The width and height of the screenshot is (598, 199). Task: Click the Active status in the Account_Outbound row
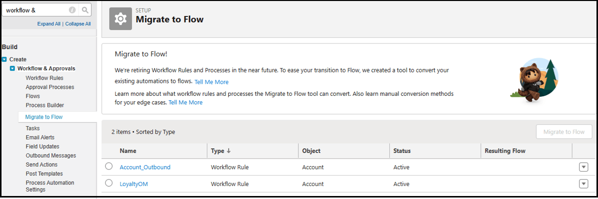click(x=402, y=167)
